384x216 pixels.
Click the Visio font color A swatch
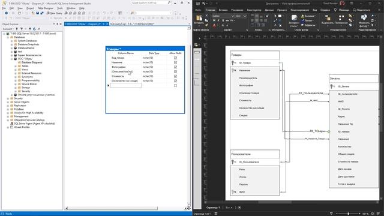[x=214, y=25]
